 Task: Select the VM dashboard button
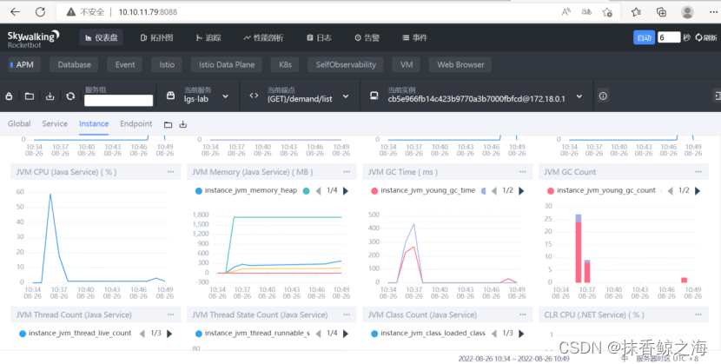click(x=407, y=65)
